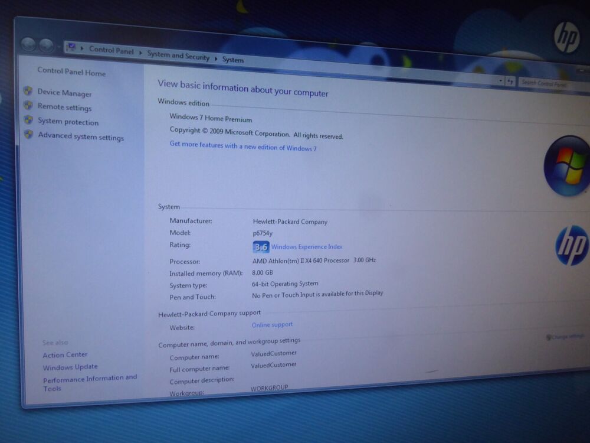Click the shield icon beside System protection

28,120
